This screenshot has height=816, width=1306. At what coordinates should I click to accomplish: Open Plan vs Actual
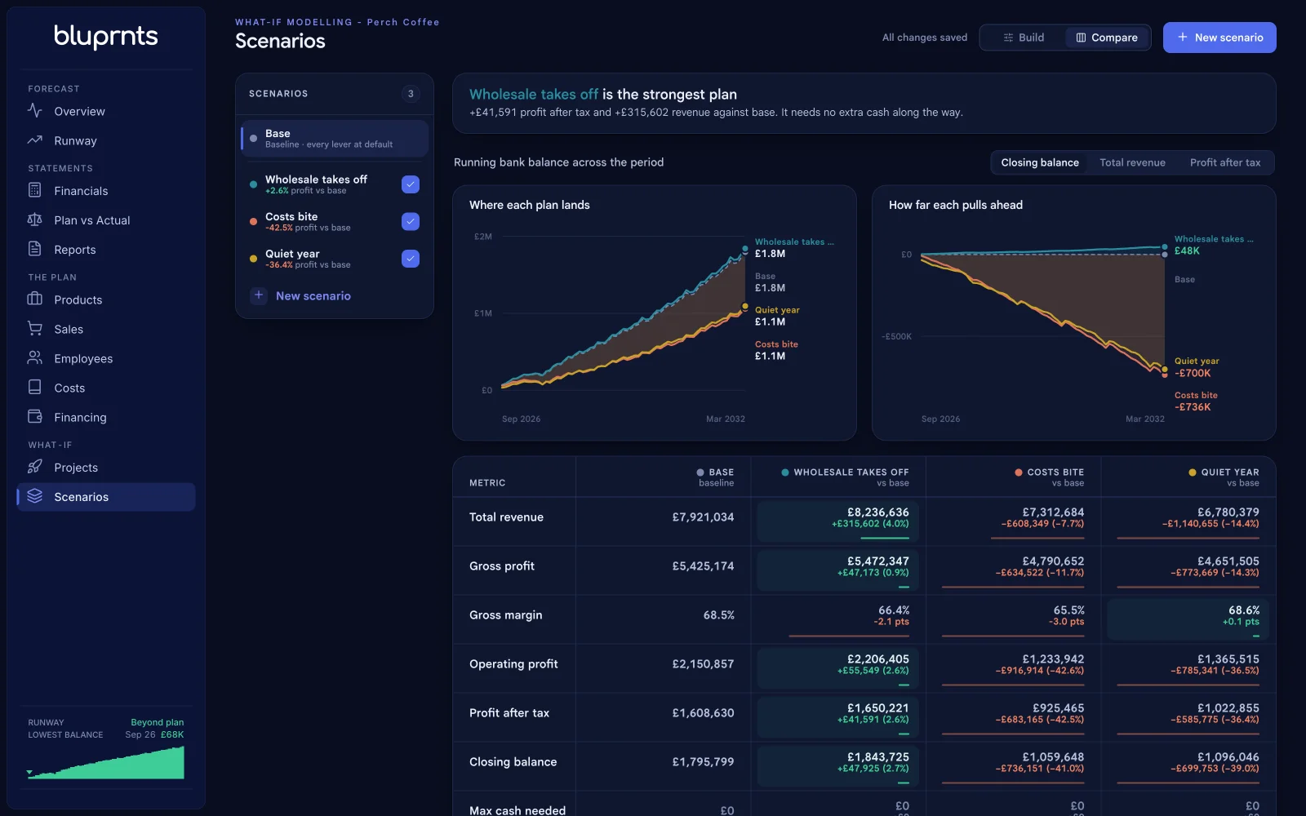click(106, 220)
